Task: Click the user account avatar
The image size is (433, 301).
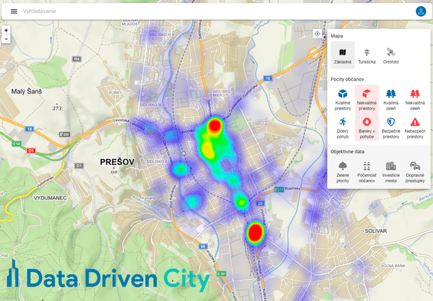Action: point(421,11)
